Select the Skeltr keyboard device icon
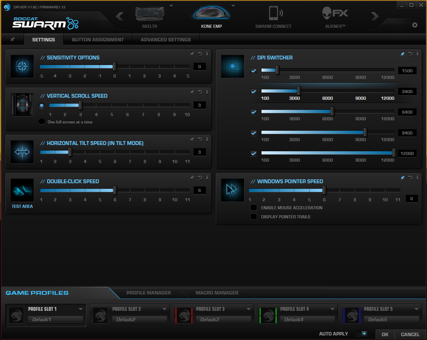Viewport: 427px width, 340px height. [150, 14]
